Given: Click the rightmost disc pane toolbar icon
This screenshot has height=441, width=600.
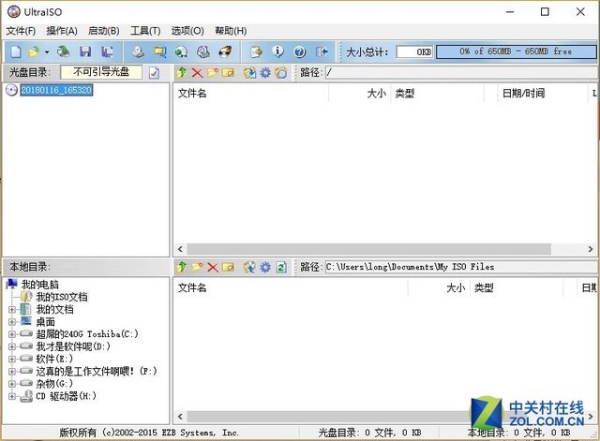Looking at the screenshot, I should point(281,73).
